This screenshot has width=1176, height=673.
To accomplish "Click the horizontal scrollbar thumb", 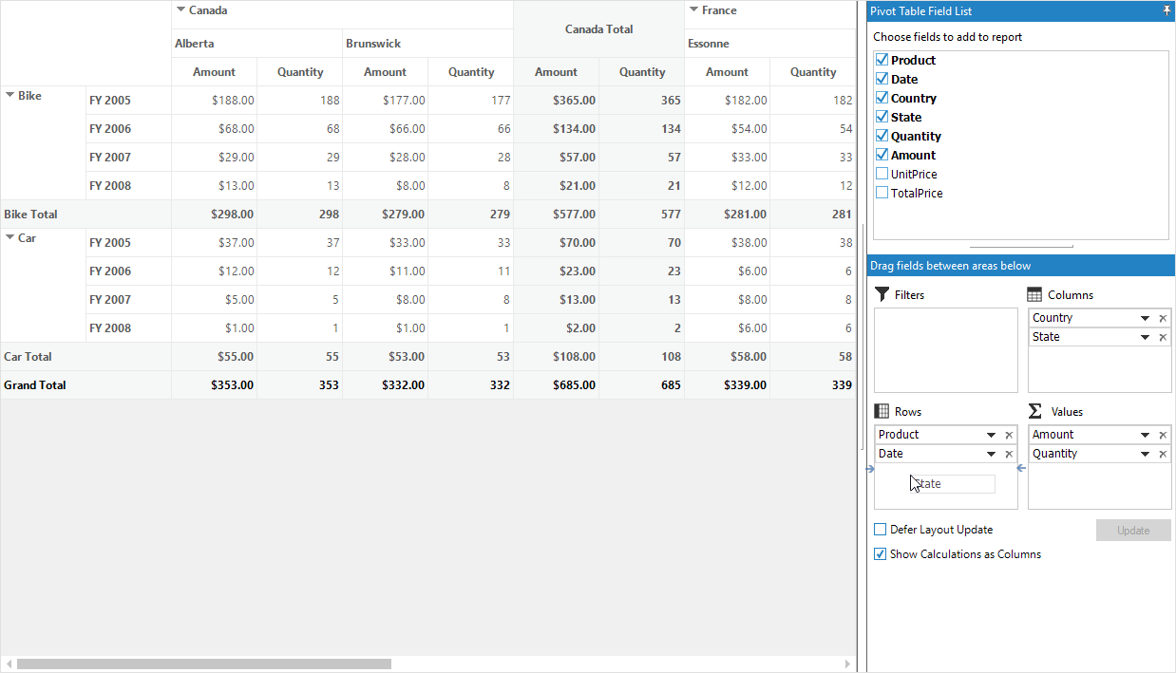I will pos(204,664).
